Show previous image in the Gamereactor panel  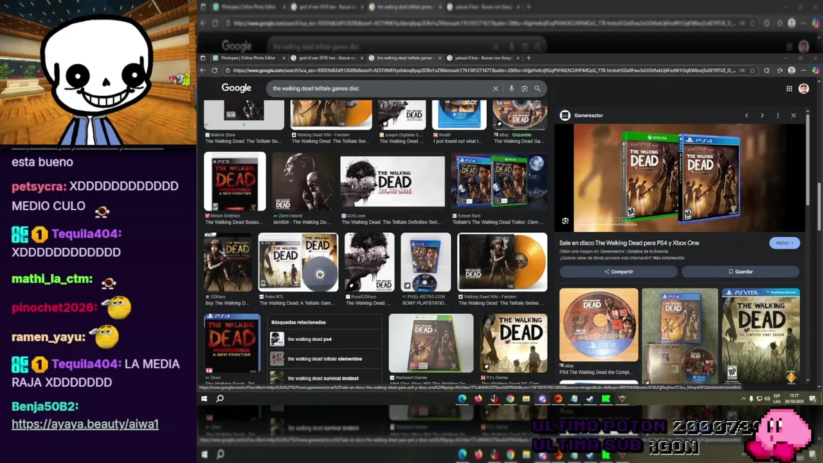click(x=746, y=116)
